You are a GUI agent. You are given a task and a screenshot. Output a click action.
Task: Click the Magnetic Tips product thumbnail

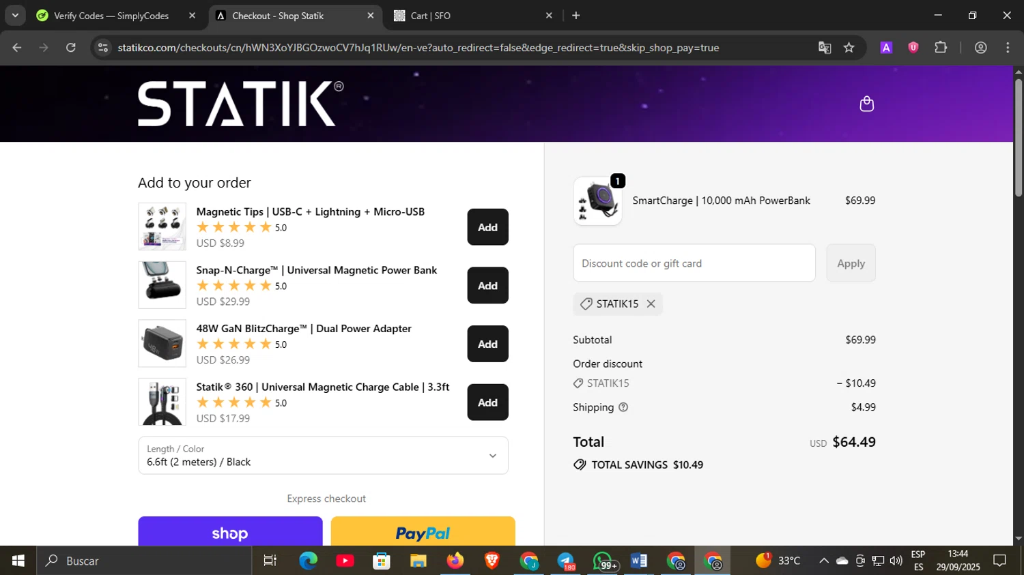(162, 226)
